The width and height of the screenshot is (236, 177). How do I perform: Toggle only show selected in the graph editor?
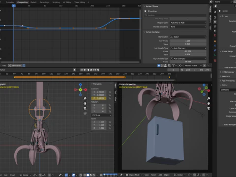(x=159, y=65)
